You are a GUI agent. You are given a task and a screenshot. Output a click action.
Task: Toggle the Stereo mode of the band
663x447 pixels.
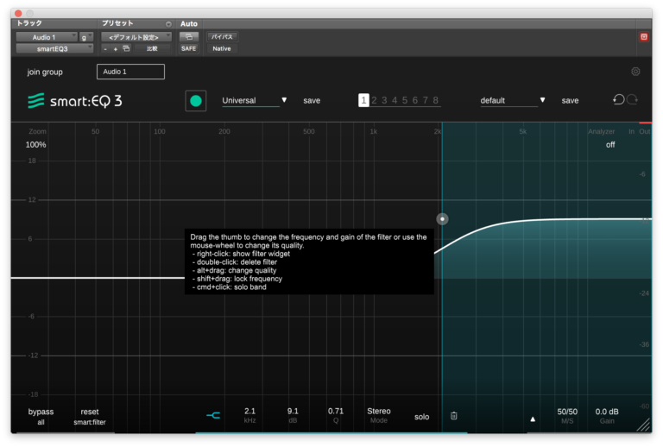(379, 415)
